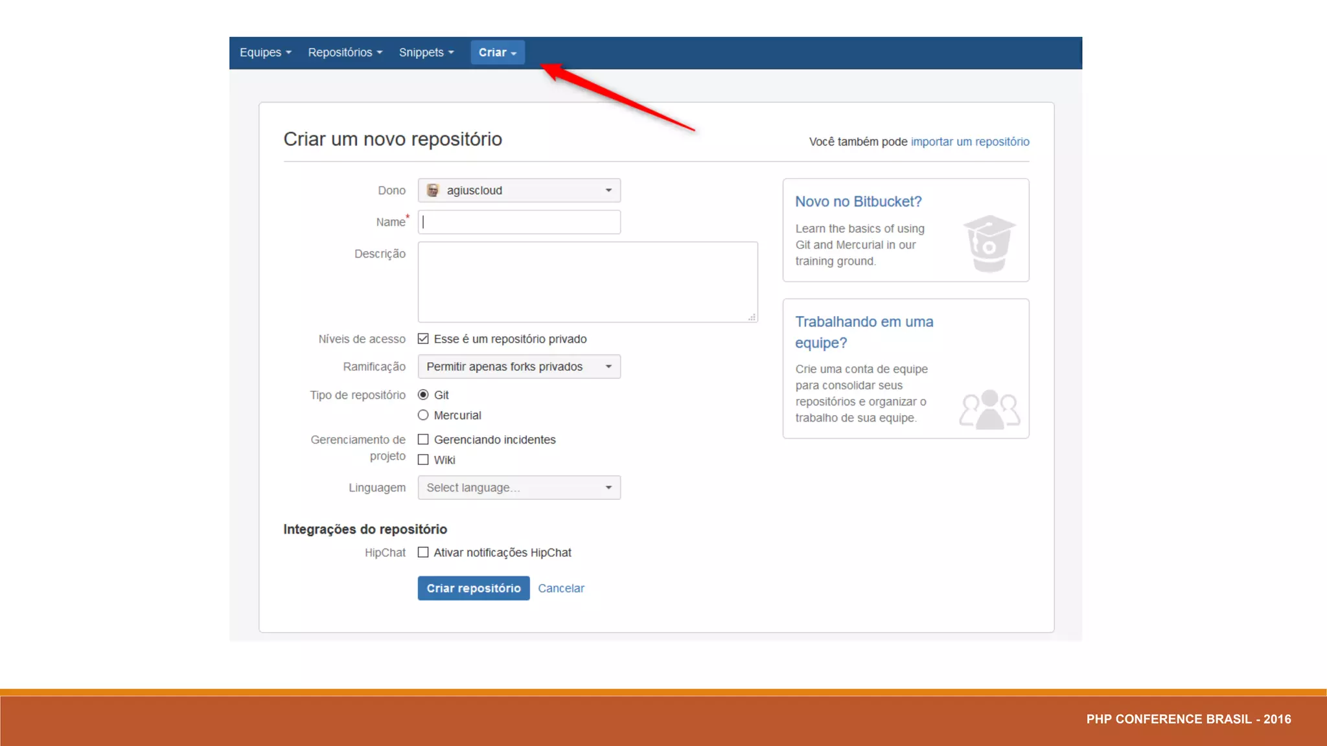Click the graduation bucket training icon
This screenshot has height=746, width=1327.
point(989,243)
